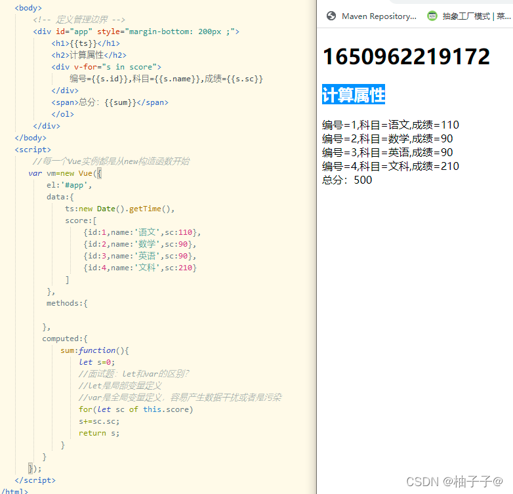Click the el:'#app', code line
This screenshot has height=494, width=513.
click(x=69, y=185)
